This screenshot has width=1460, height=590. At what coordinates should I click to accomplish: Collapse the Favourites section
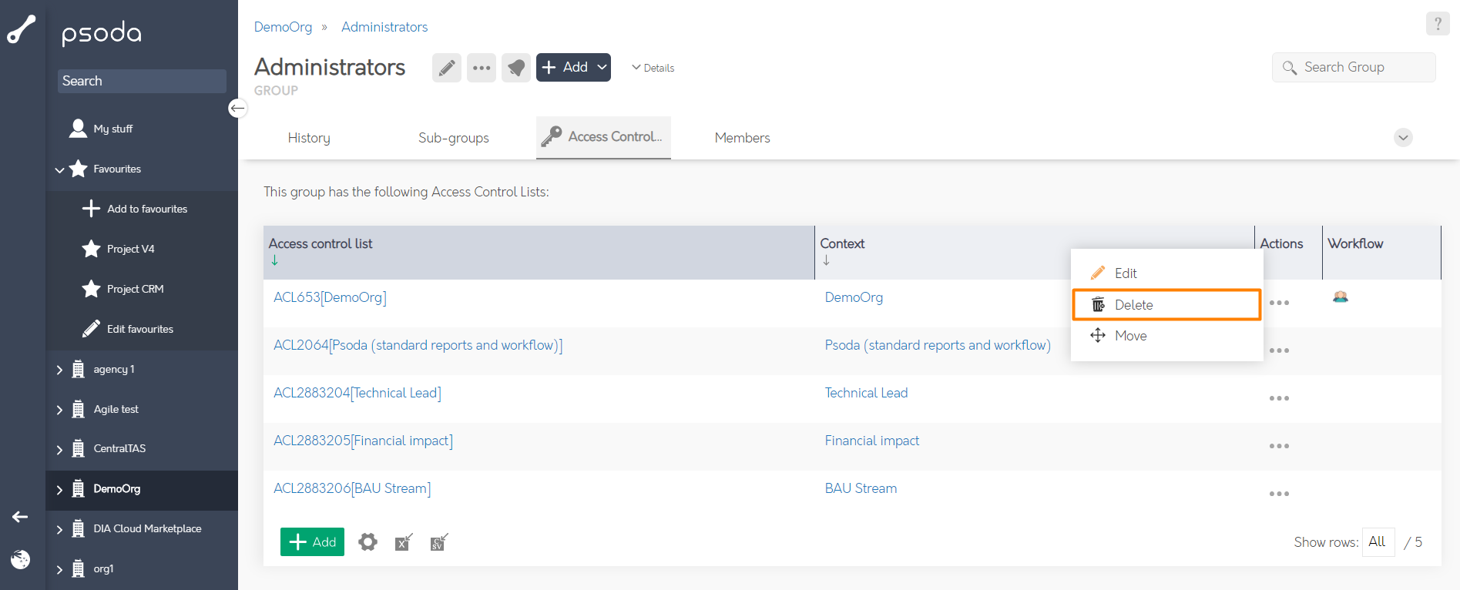coord(59,169)
